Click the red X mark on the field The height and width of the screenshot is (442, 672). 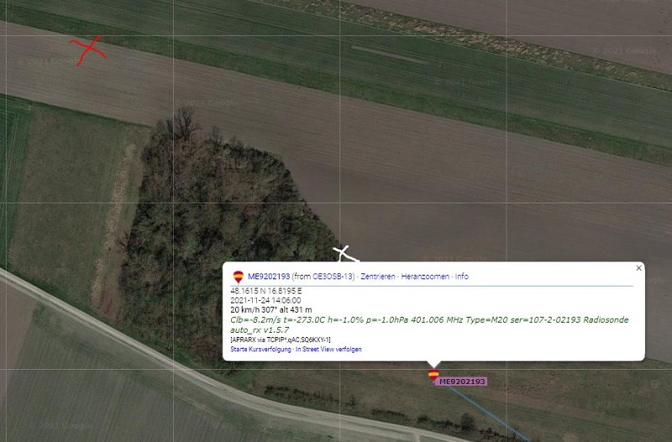88,50
